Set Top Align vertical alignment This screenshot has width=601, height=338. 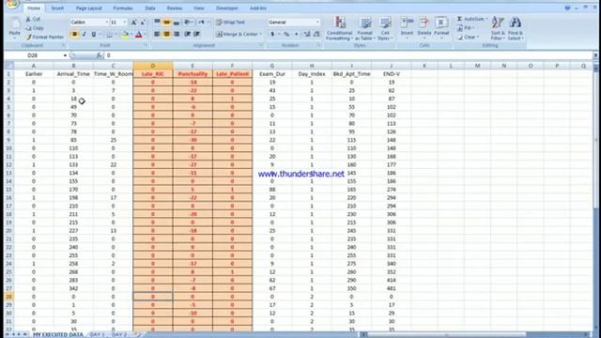pos(157,23)
